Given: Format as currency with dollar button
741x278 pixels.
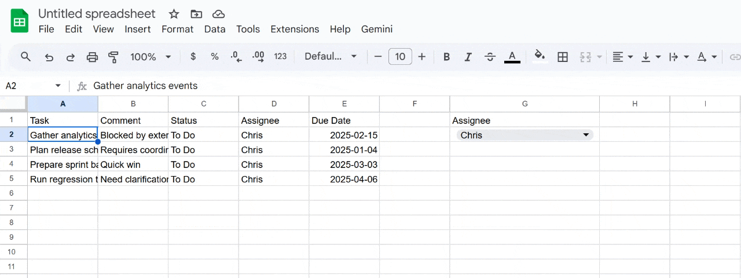Looking at the screenshot, I should (x=193, y=57).
